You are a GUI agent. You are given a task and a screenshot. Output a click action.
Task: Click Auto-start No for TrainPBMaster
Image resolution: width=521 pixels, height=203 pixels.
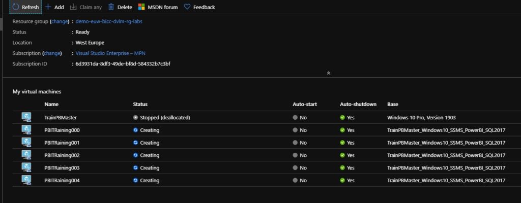coord(300,117)
